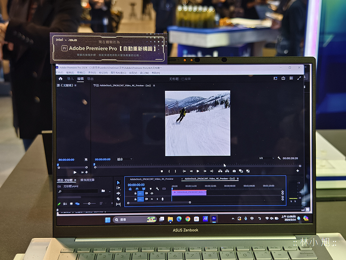Open the 文件(F) menu
The image size is (346, 260).
(60, 73)
